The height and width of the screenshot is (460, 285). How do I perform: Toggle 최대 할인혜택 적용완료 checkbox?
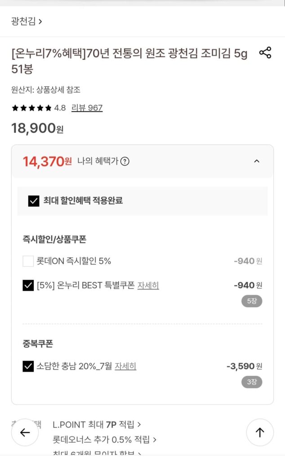click(34, 201)
